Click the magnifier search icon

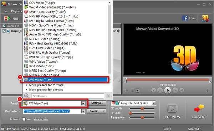point(26,96)
